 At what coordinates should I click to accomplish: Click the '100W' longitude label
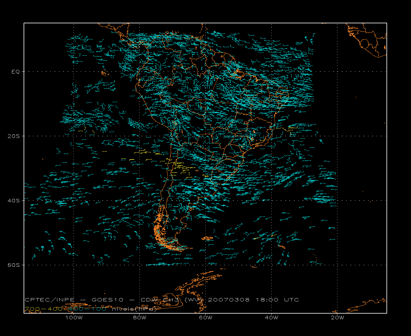click(74, 317)
